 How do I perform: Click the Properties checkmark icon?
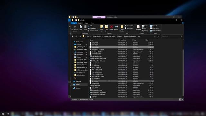[x=138, y=27]
